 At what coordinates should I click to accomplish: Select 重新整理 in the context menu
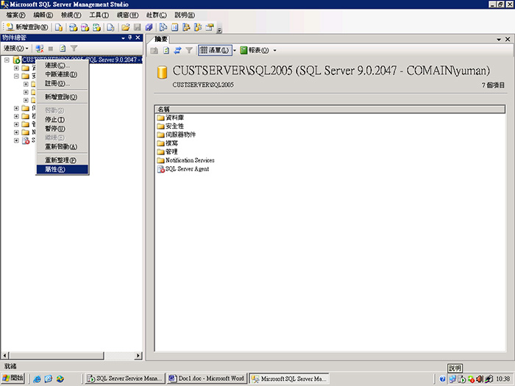(x=62, y=160)
